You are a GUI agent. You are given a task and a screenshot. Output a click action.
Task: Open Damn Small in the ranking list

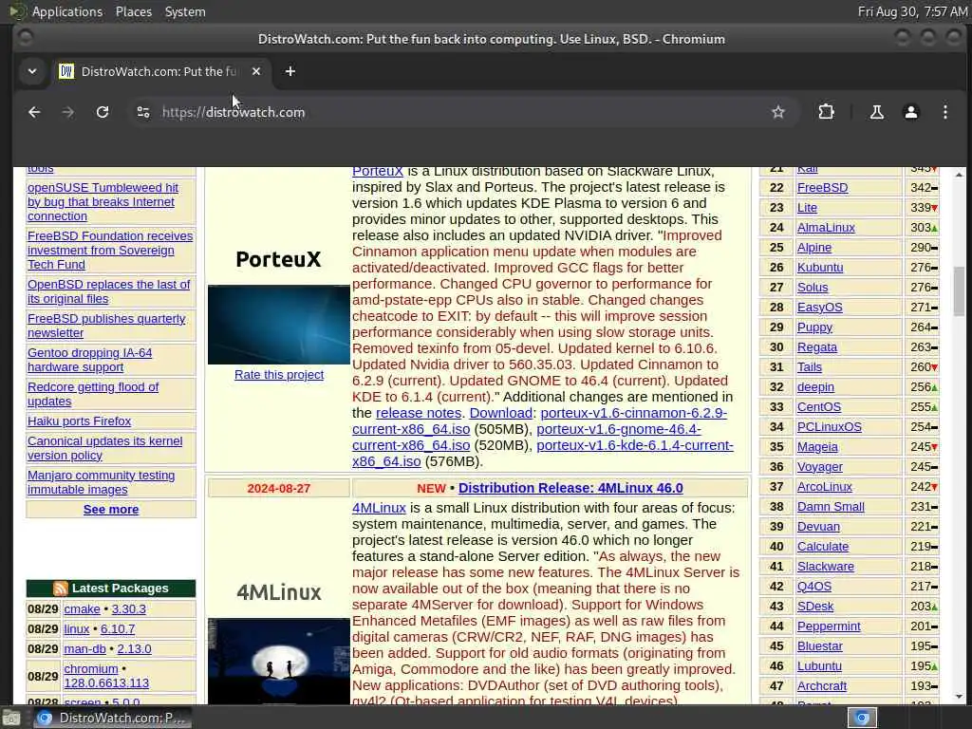831,507
